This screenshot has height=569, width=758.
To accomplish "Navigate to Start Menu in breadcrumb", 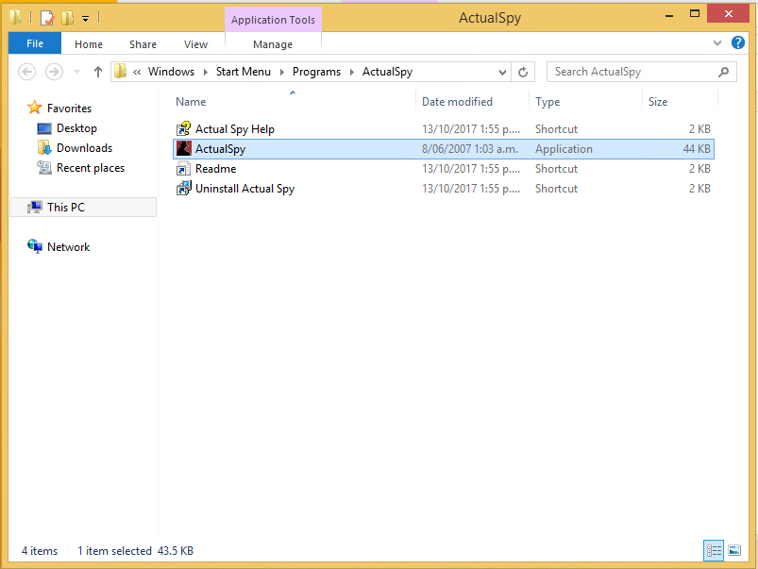I will pyautogui.click(x=244, y=72).
